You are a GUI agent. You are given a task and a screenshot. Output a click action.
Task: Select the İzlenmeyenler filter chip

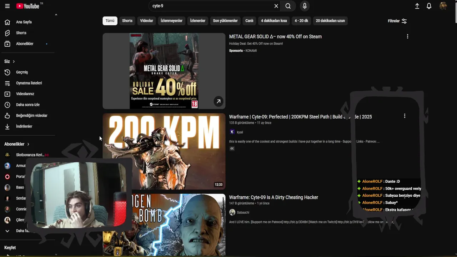click(x=171, y=21)
